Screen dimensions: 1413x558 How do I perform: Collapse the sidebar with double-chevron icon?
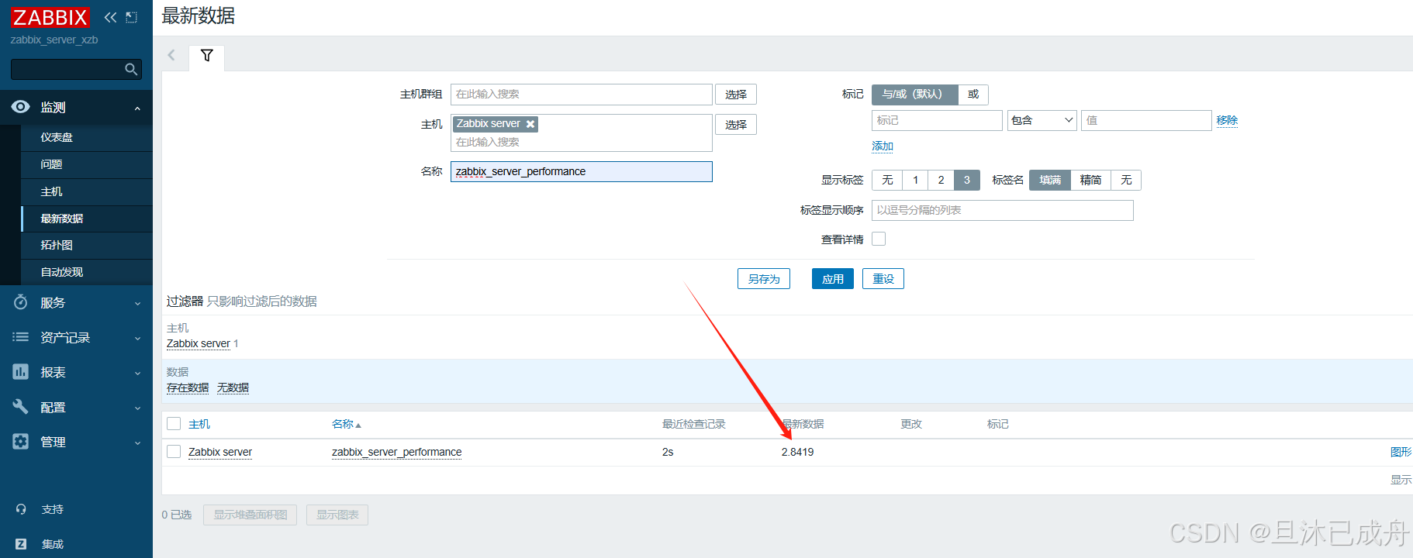pos(110,17)
